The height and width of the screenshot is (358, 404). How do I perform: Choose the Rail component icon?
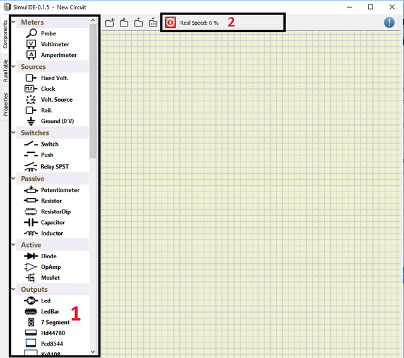31,110
